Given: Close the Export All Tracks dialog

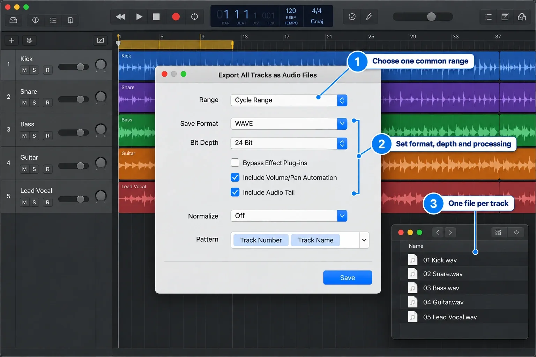Looking at the screenshot, I should (x=164, y=74).
